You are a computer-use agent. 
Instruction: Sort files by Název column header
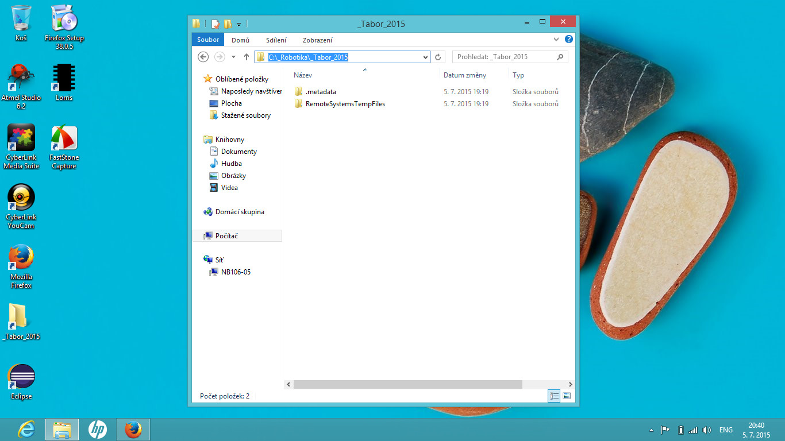click(303, 75)
